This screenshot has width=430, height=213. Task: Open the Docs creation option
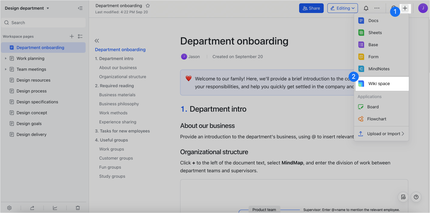coord(373,20)
